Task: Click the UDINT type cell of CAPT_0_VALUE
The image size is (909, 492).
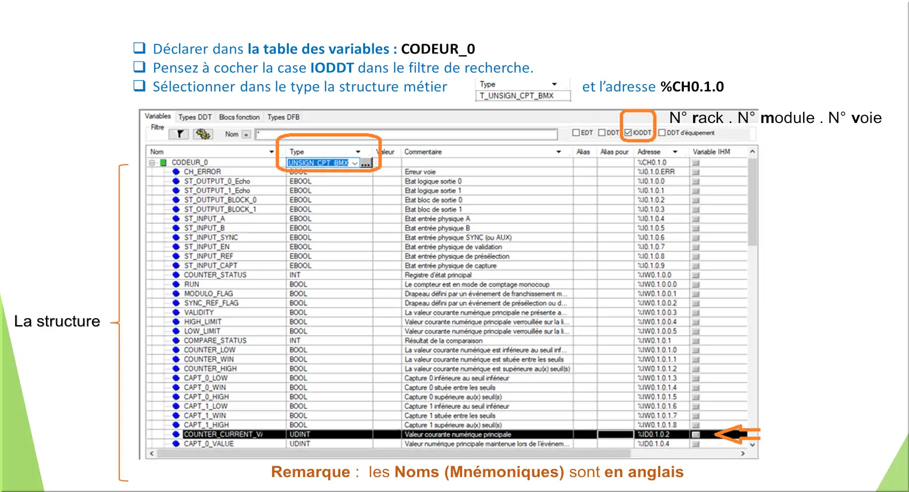Action: tap(329, 444)
